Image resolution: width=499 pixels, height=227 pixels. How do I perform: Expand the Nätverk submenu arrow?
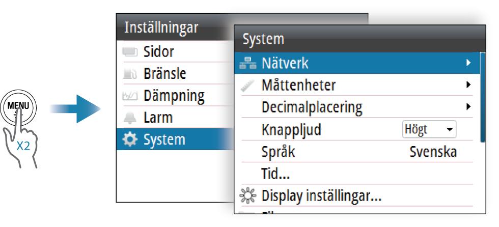tap(468, 63)
